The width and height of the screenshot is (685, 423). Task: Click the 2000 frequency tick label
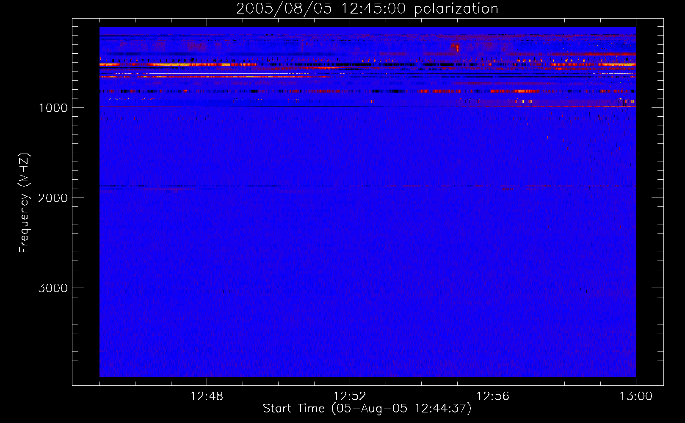click(x=53, y=198)
